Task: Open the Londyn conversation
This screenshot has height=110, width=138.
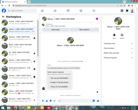Action: coord(18,84)
